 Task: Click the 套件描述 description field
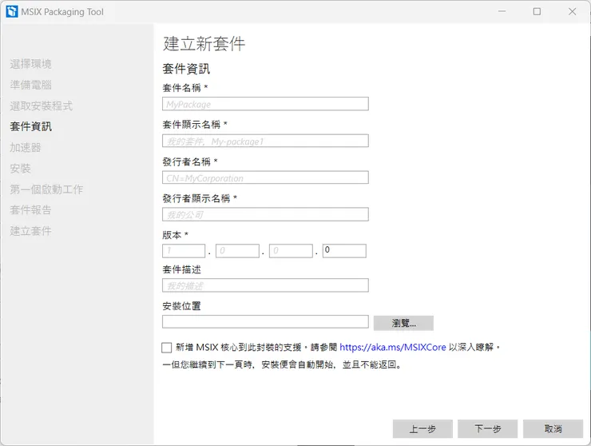coord(265,285)
